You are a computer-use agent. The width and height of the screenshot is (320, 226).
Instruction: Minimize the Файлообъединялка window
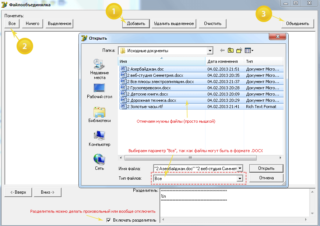click(286, 3)
